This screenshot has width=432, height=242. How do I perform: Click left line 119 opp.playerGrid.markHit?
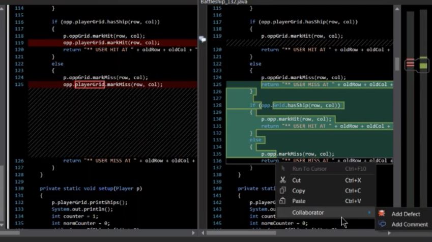click(111, 43)
